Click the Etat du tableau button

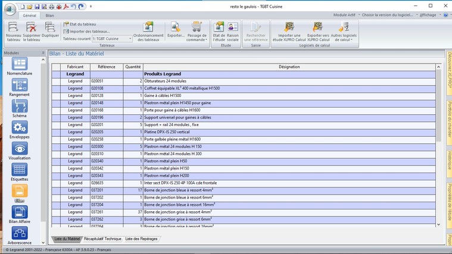tap(82, 24)
